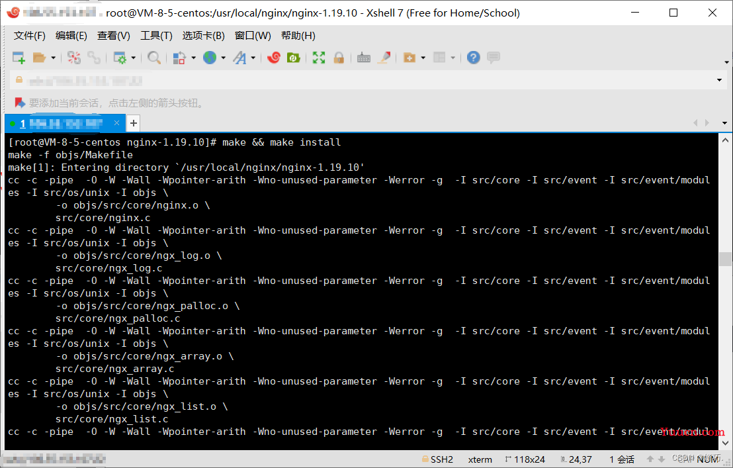Close the active session tab
This screenshot has width=733, height=468.
click(x=117, y=123)
